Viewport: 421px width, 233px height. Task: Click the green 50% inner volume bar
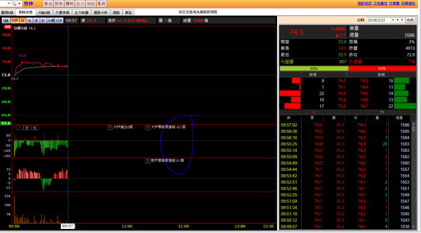point(314,69)
